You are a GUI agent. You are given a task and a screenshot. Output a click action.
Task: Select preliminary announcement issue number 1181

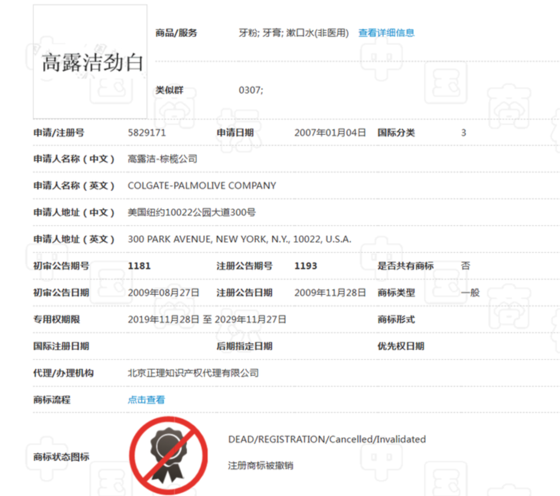139,266
